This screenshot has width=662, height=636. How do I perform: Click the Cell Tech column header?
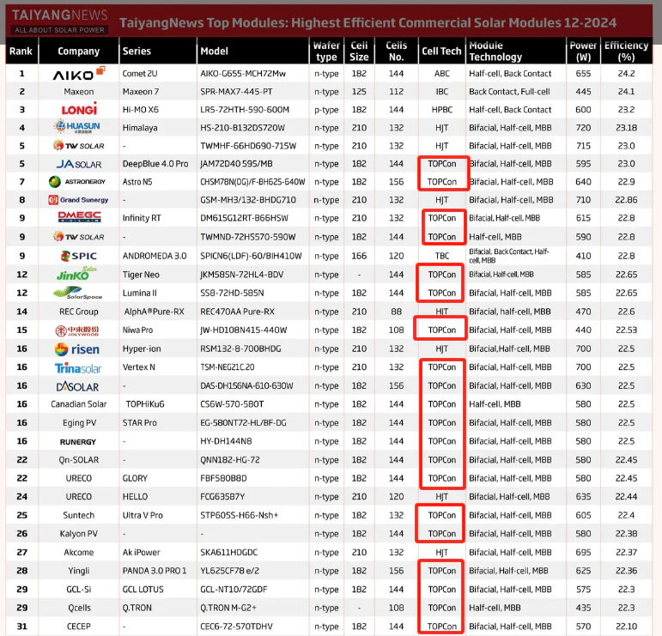tap(441, 51)
